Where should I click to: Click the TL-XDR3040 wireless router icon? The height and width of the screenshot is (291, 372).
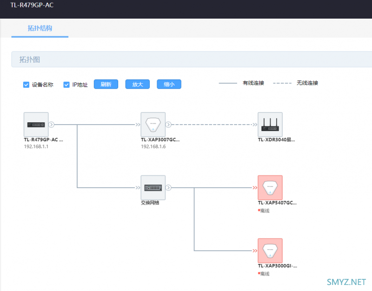point(270,125)
